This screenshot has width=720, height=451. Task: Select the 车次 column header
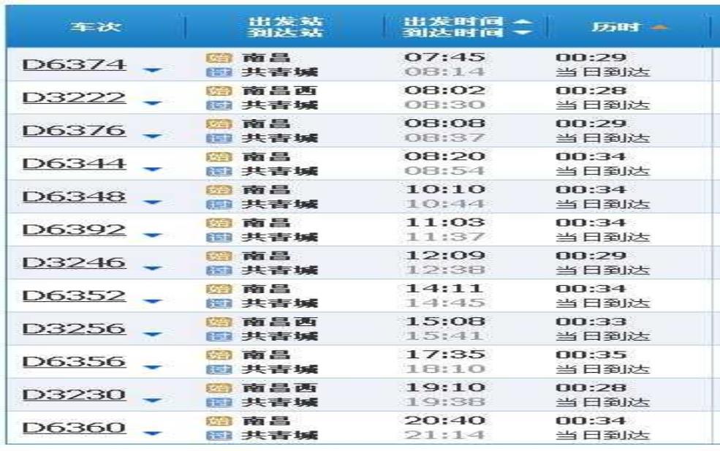(x=96, y=28)
